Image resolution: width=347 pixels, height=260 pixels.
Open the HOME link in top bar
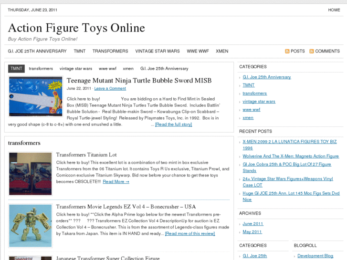point(334,10)
